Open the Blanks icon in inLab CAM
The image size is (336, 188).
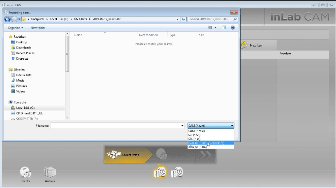click(26, 175)
